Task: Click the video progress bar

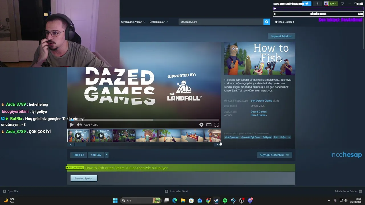Action: click(144, 120)
